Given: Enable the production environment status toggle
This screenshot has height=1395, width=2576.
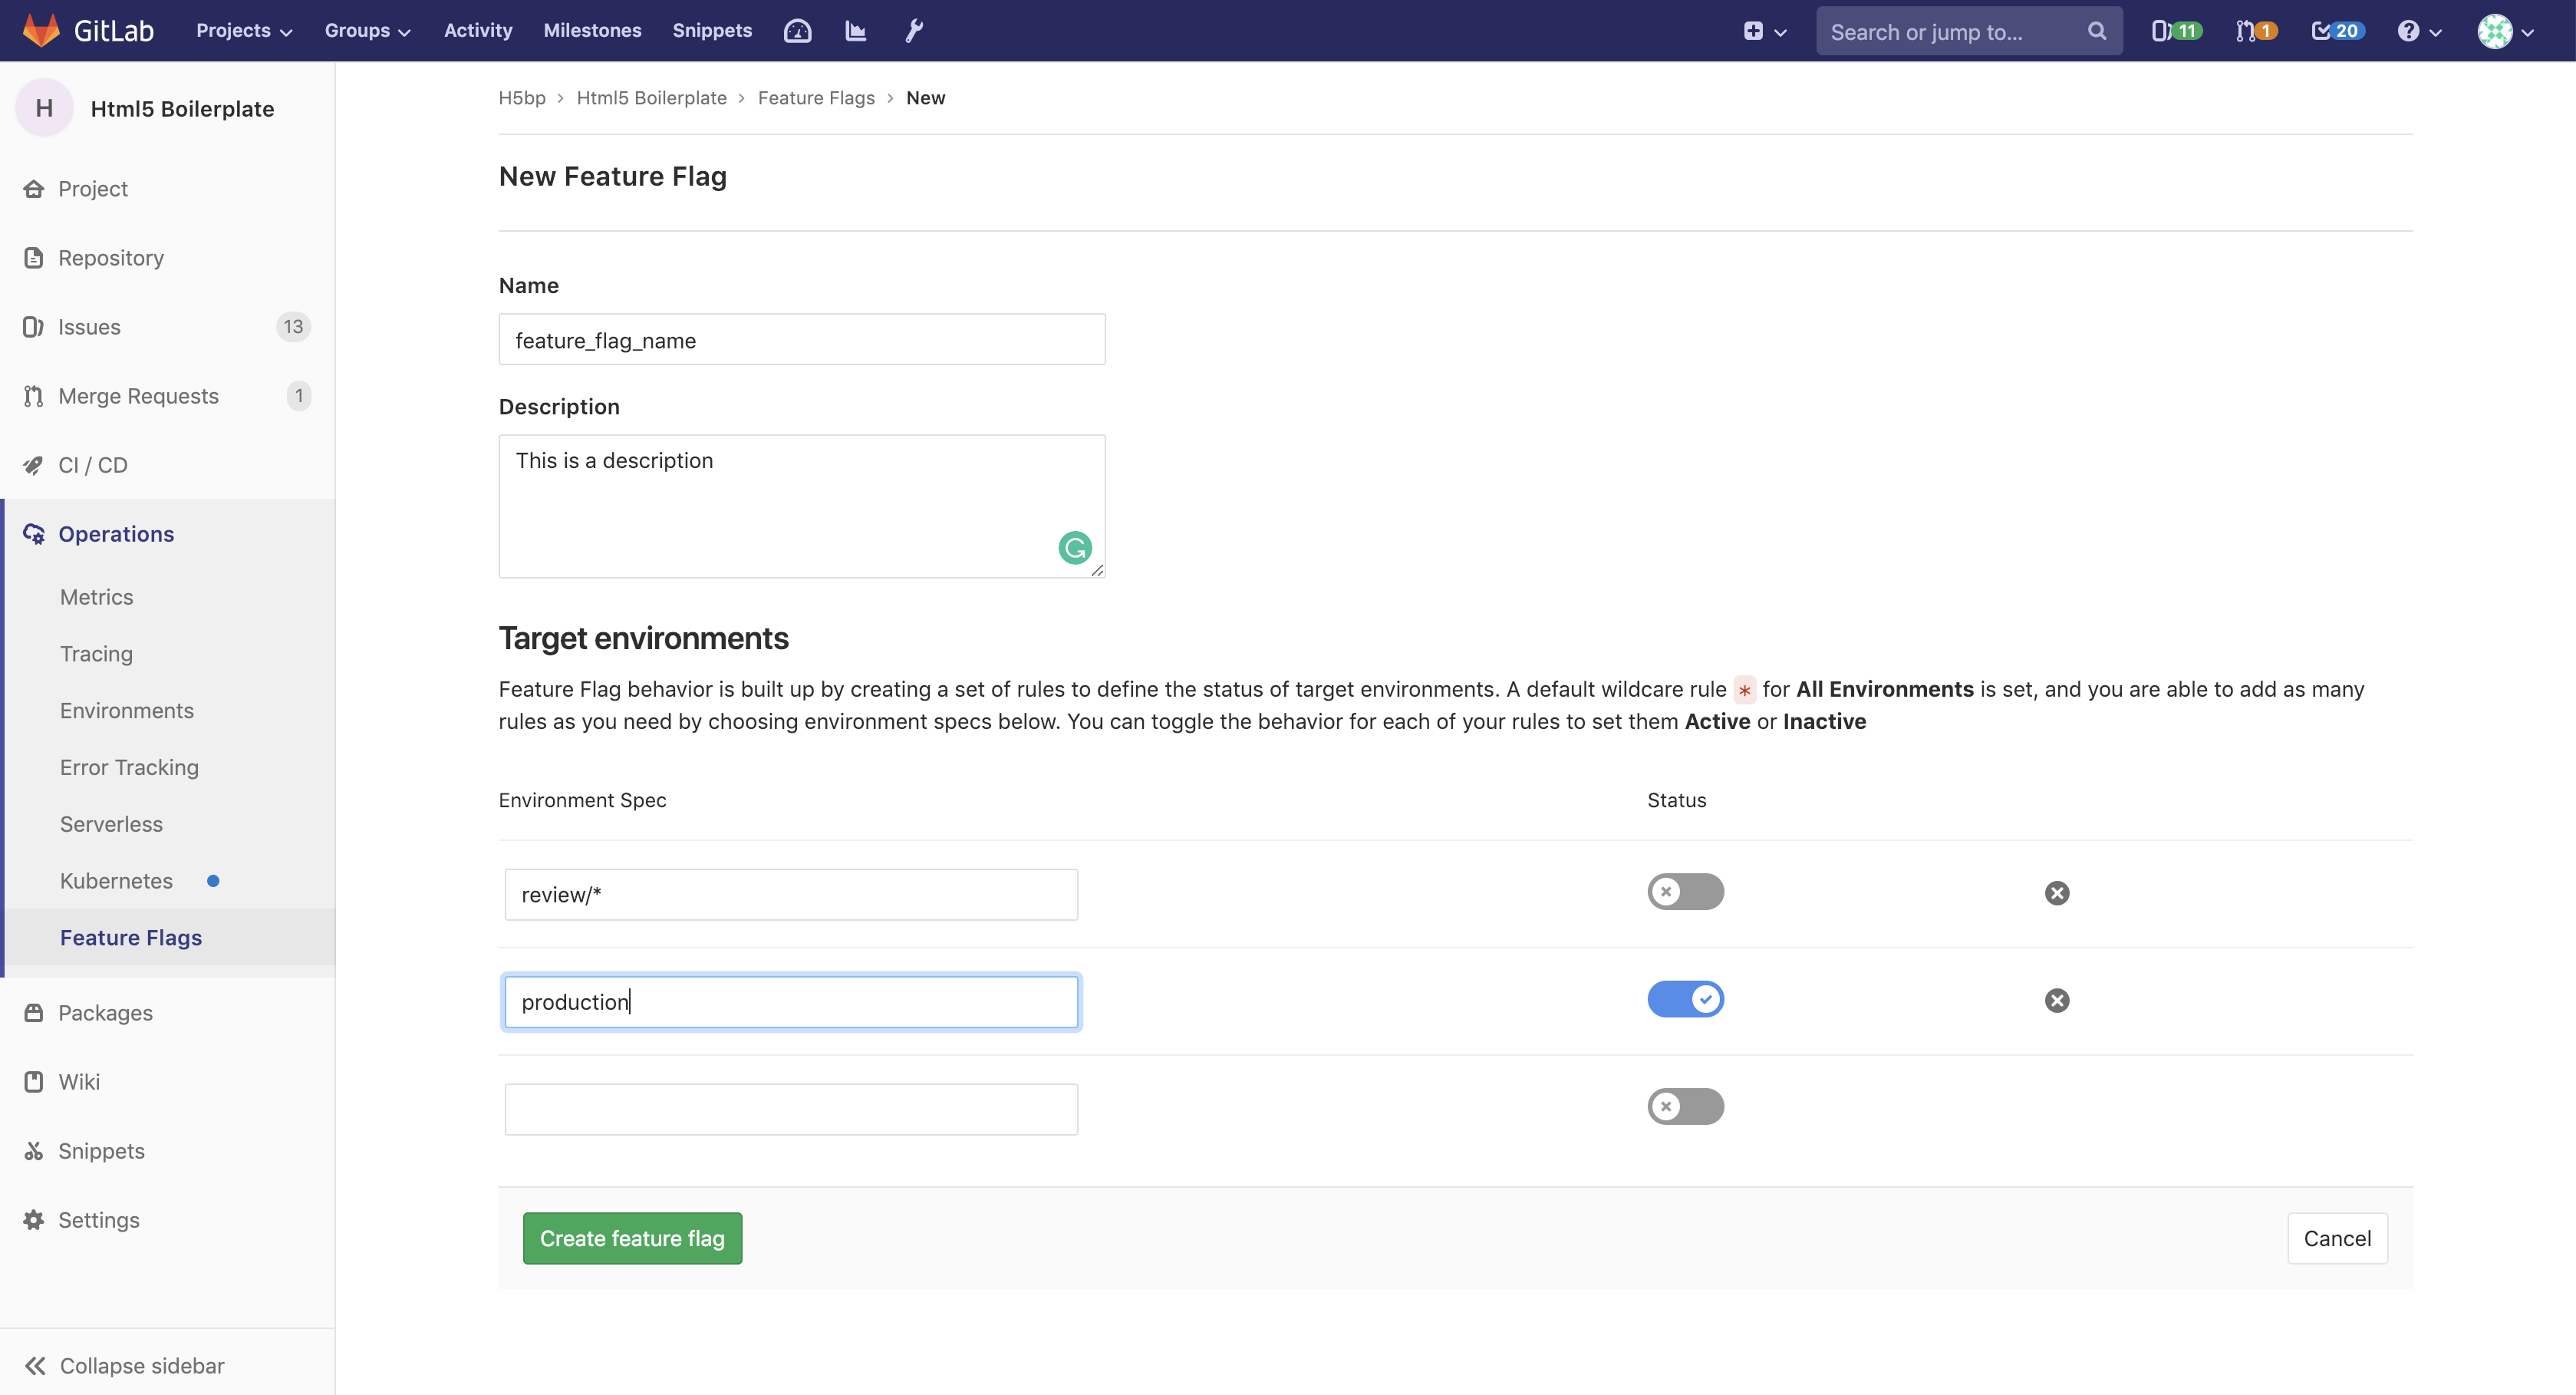Looking at the screenshot, I should [x=1686, y=998].
